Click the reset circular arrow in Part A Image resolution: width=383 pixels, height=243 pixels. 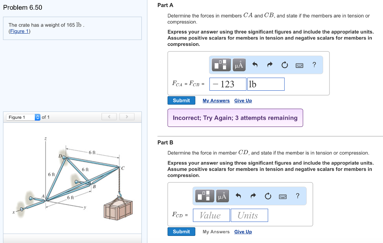(x=285, y=65)
